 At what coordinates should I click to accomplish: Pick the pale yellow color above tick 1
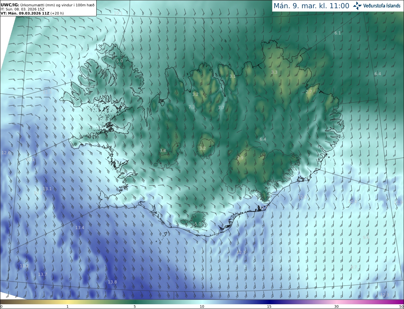coord(68,302)
